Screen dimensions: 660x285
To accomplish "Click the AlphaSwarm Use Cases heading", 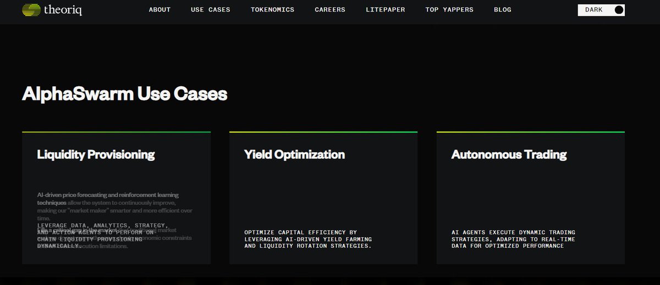I will 124,94.
